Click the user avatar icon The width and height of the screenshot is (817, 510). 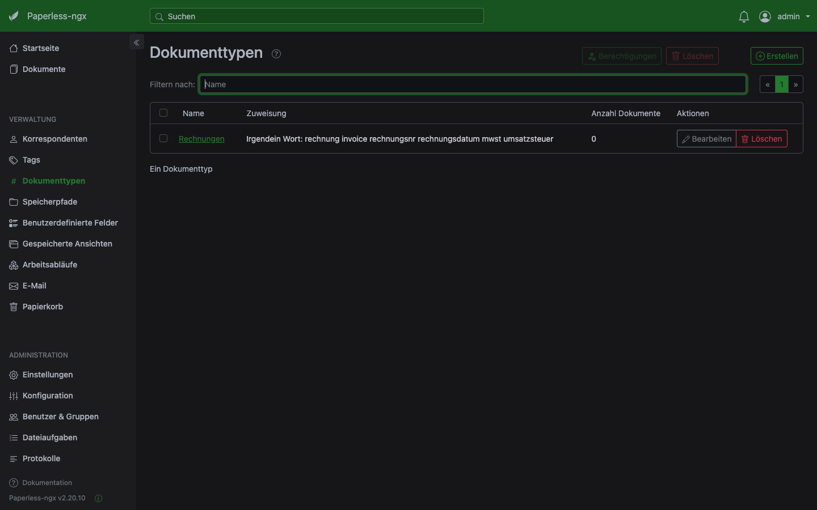[765, 16]
